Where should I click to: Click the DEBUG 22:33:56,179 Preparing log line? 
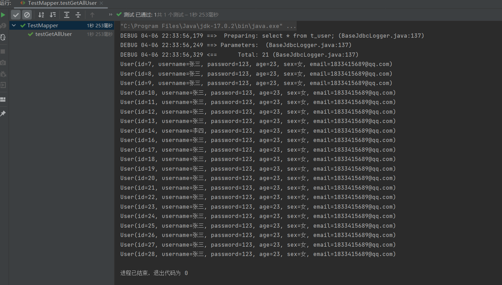[x=272, y=36]
